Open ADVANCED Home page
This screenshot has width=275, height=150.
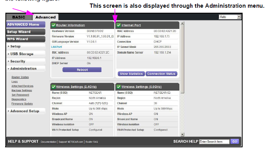[26, 24]
